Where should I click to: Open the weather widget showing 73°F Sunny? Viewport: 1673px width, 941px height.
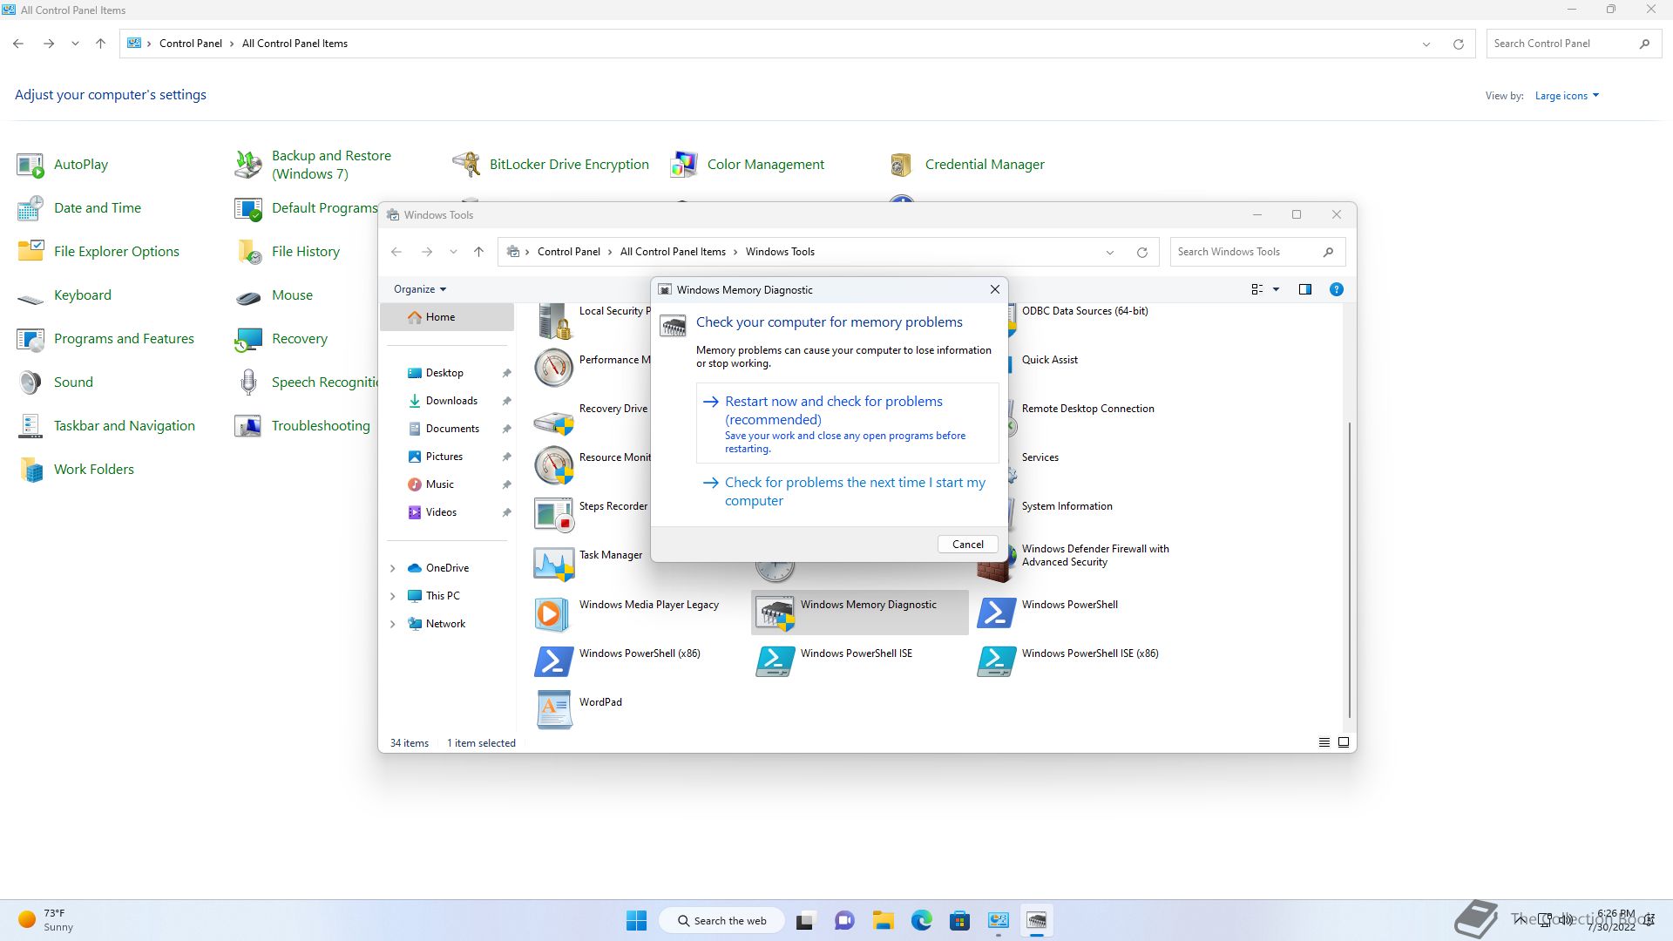pos(47,920)
